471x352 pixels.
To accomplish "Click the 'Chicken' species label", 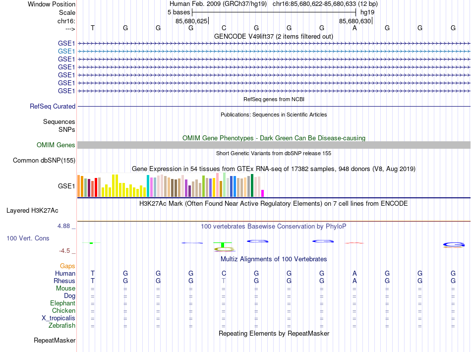I will coord(63,310).
